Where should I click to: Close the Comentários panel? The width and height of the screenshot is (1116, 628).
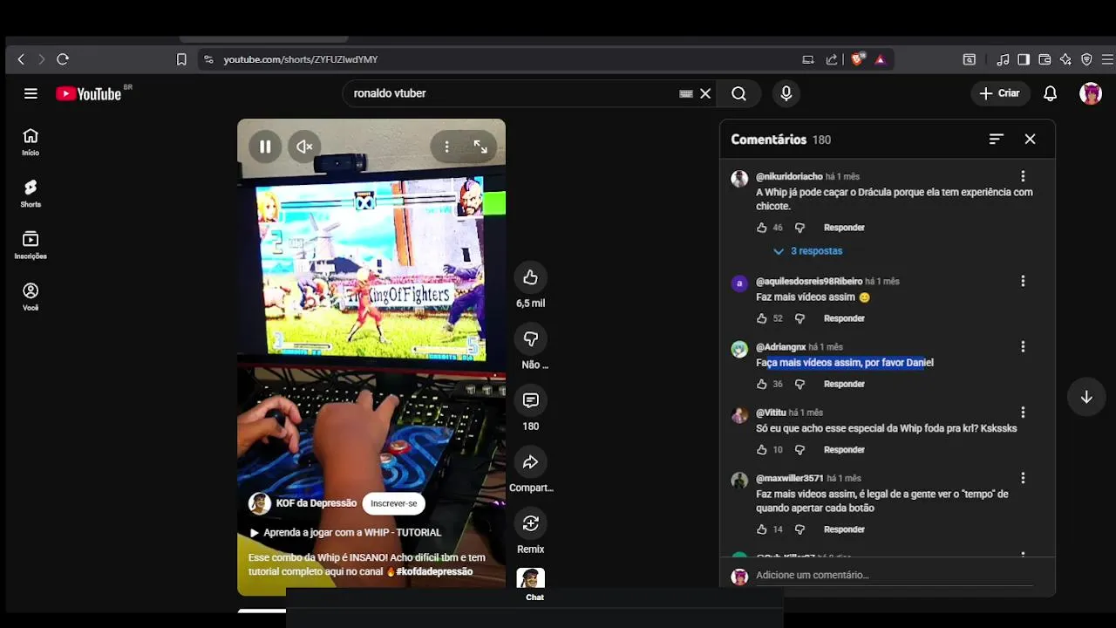(1030, 139)
